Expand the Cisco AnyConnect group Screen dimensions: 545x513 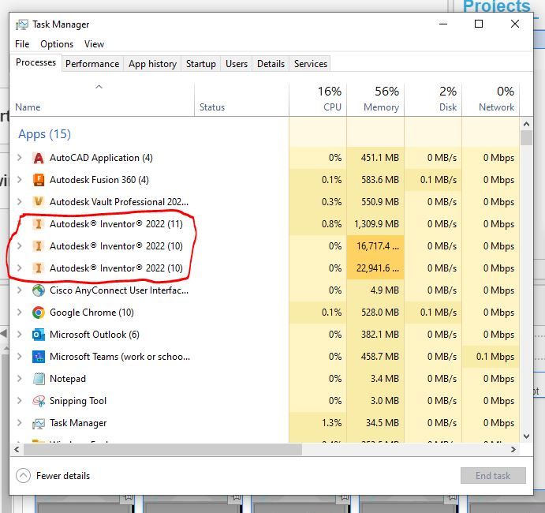20,290
